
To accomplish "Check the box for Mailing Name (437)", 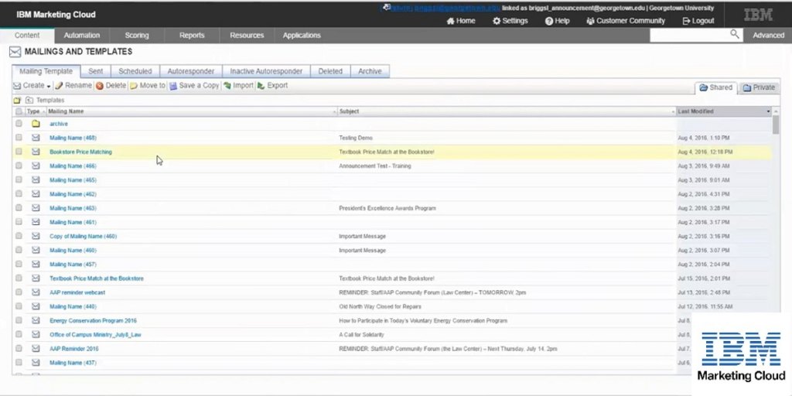I will [19, 363].
